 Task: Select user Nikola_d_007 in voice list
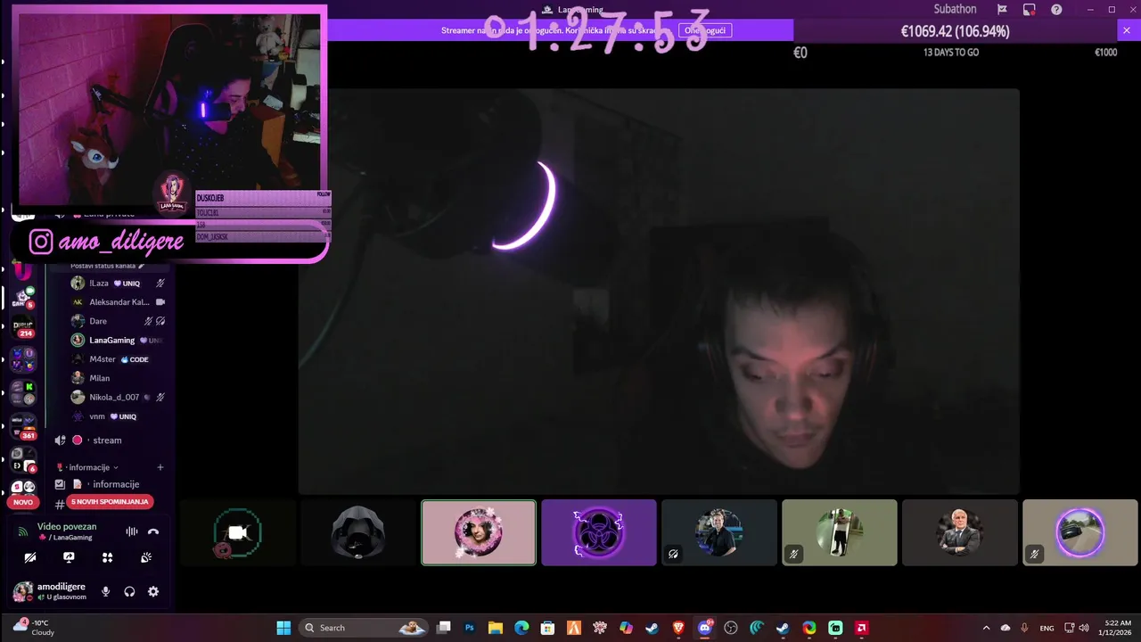coord(118,398)
